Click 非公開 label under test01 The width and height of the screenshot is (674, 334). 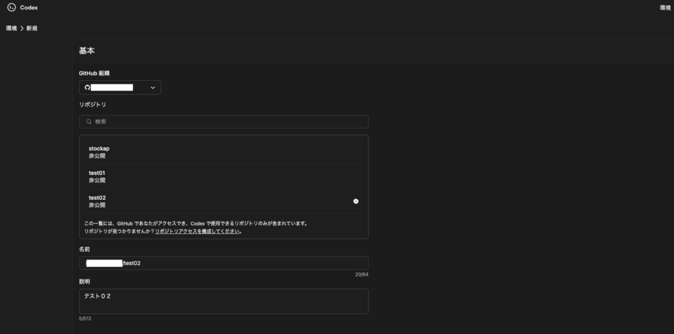click(97, 180)
